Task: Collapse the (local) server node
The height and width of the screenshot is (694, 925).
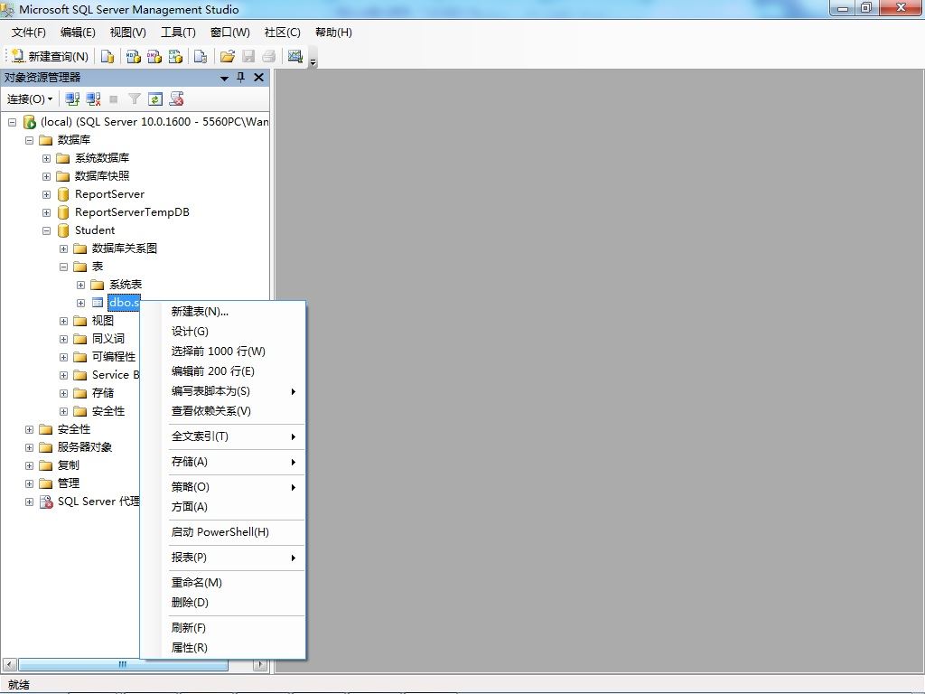Action: click(x=12, y=122)
